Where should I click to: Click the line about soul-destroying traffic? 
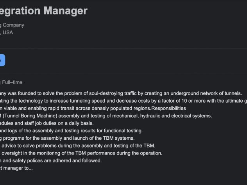coord(121,93)
